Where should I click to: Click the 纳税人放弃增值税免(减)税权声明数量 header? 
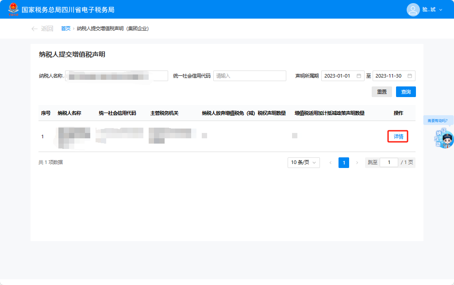coord(244,113)
